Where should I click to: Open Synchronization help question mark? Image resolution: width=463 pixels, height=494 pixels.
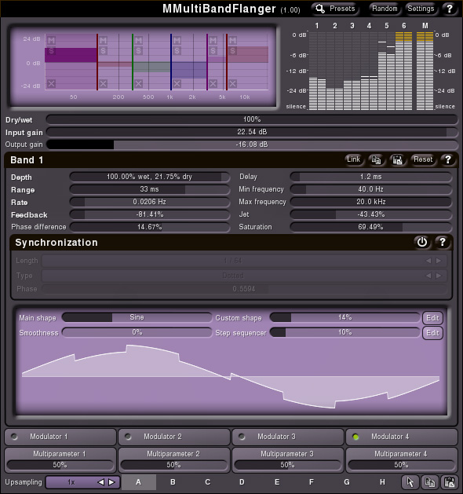[x=443, y=242]
